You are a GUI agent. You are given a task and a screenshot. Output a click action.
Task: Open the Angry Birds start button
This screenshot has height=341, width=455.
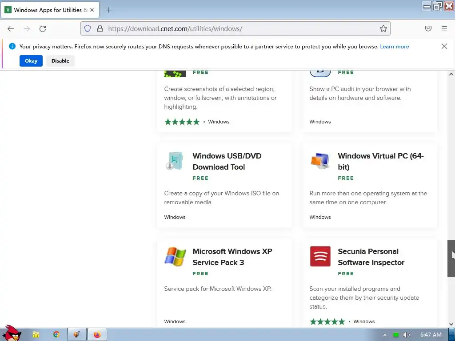point(12,333)
